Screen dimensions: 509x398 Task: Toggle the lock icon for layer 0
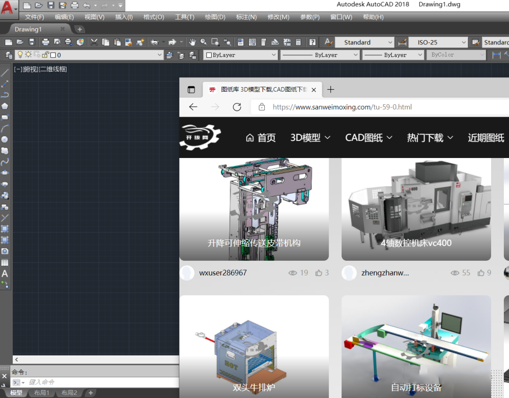coord(45,55)
